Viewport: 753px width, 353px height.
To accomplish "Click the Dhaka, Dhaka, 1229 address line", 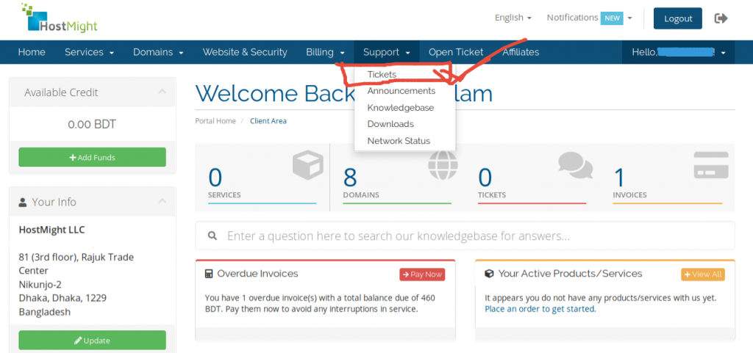I will click(x=63, y=298).
